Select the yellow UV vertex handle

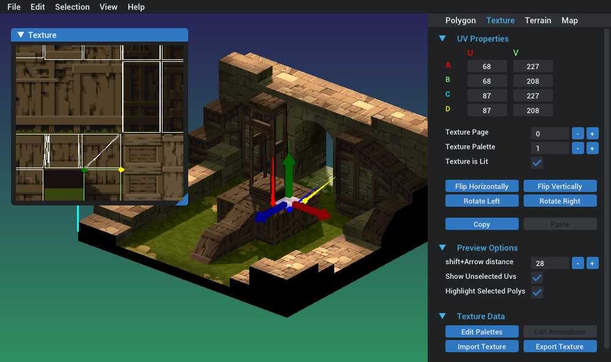click(x=121, y=170)
